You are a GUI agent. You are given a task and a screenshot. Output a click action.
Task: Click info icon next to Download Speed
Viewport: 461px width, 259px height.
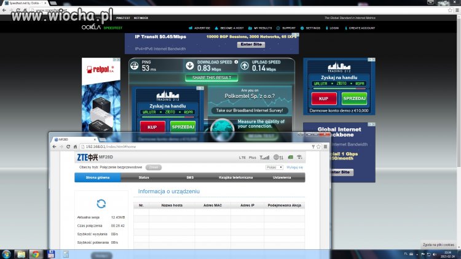point(236,62)
